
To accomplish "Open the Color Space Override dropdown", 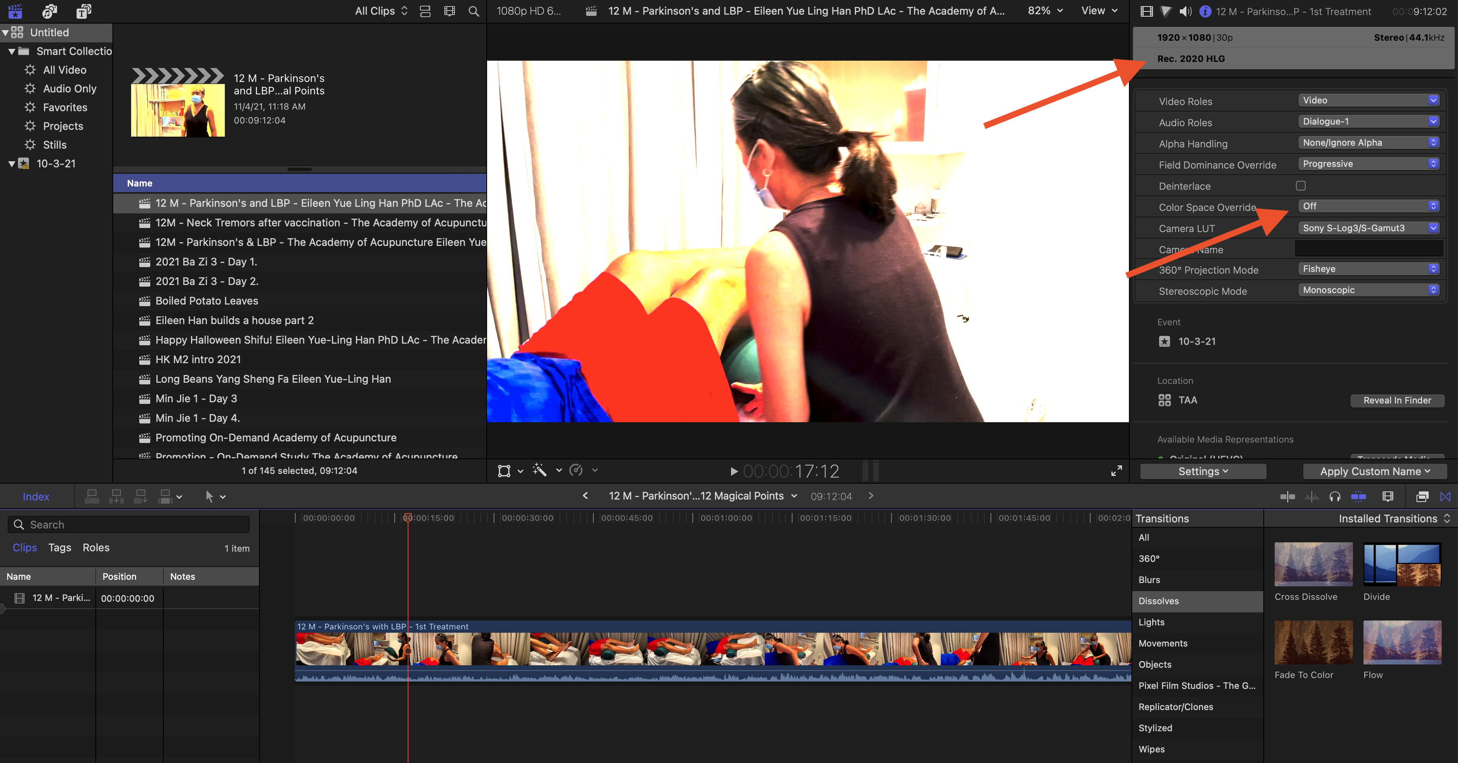I will click(x=1368, y=206).
